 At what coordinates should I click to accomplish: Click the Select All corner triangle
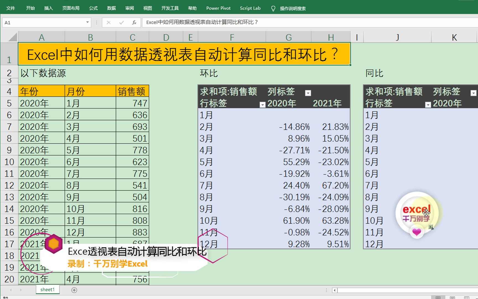(13, 37)
